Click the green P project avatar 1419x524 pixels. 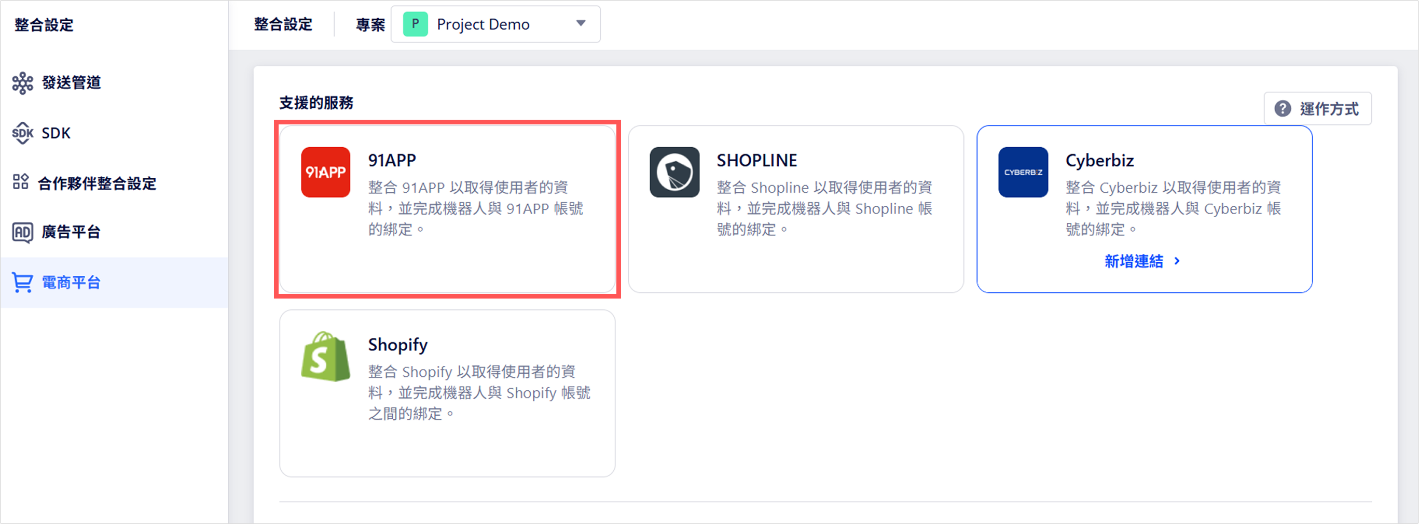coord(416,24)
